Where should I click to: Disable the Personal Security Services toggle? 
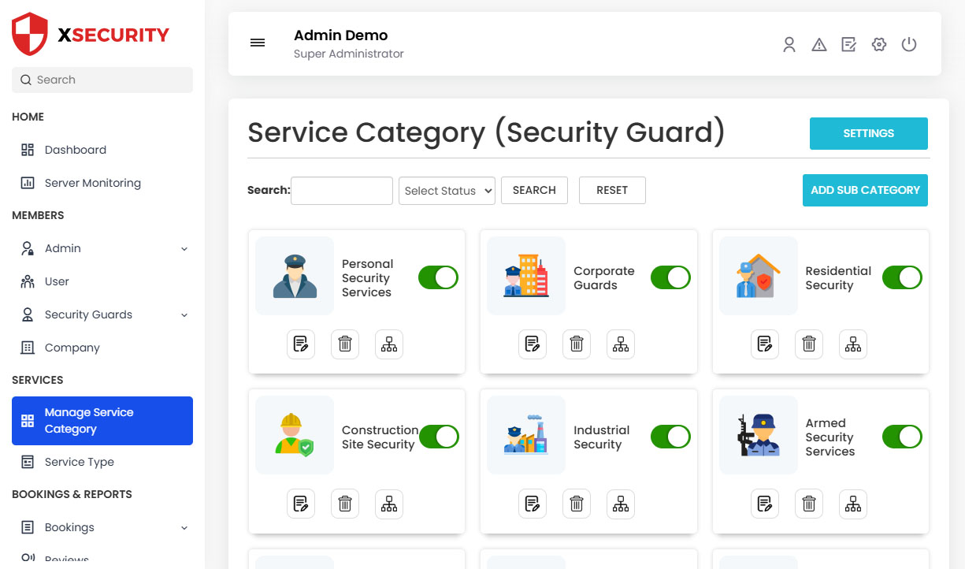point(438,277)
